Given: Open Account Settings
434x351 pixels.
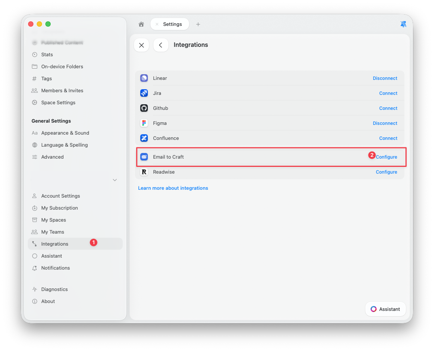Looking at the screenshot, I should (x=75, y=196).
